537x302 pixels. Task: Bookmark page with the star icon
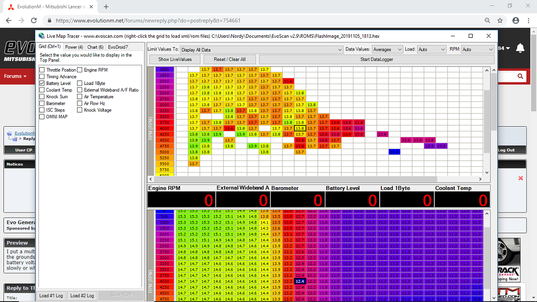500,21
